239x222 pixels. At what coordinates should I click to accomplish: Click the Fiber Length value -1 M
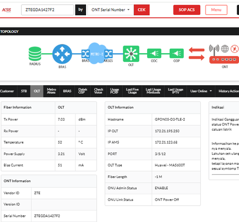tap(158, 177)
